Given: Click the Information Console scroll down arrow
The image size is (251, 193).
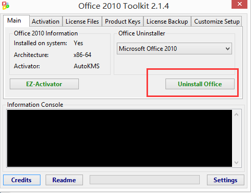Looking at the screenshot, I should pyautogui.click(x=237, y=162).
